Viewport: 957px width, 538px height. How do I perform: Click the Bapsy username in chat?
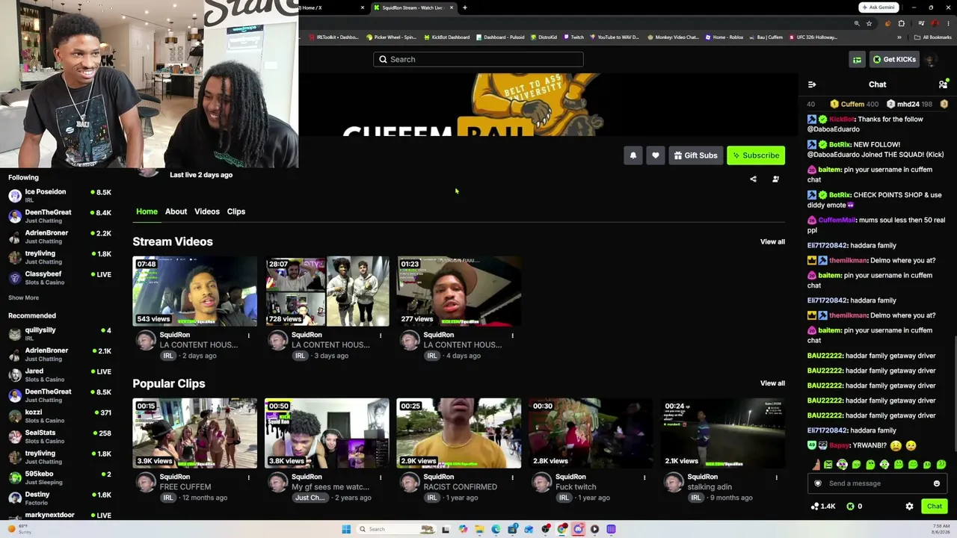click(x=840, y=446)
